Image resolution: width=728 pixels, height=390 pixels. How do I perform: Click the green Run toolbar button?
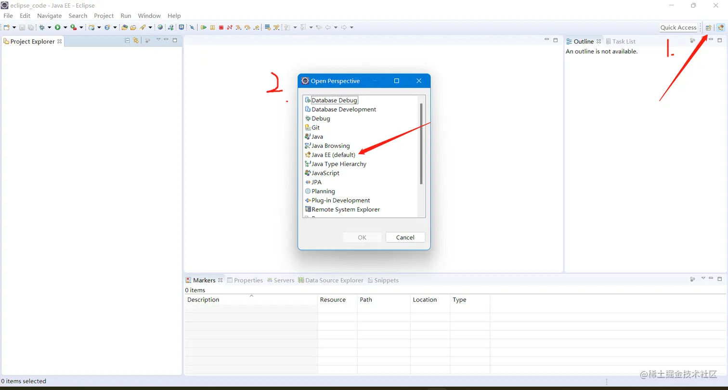pyautogui.click(x=57, y=27)
